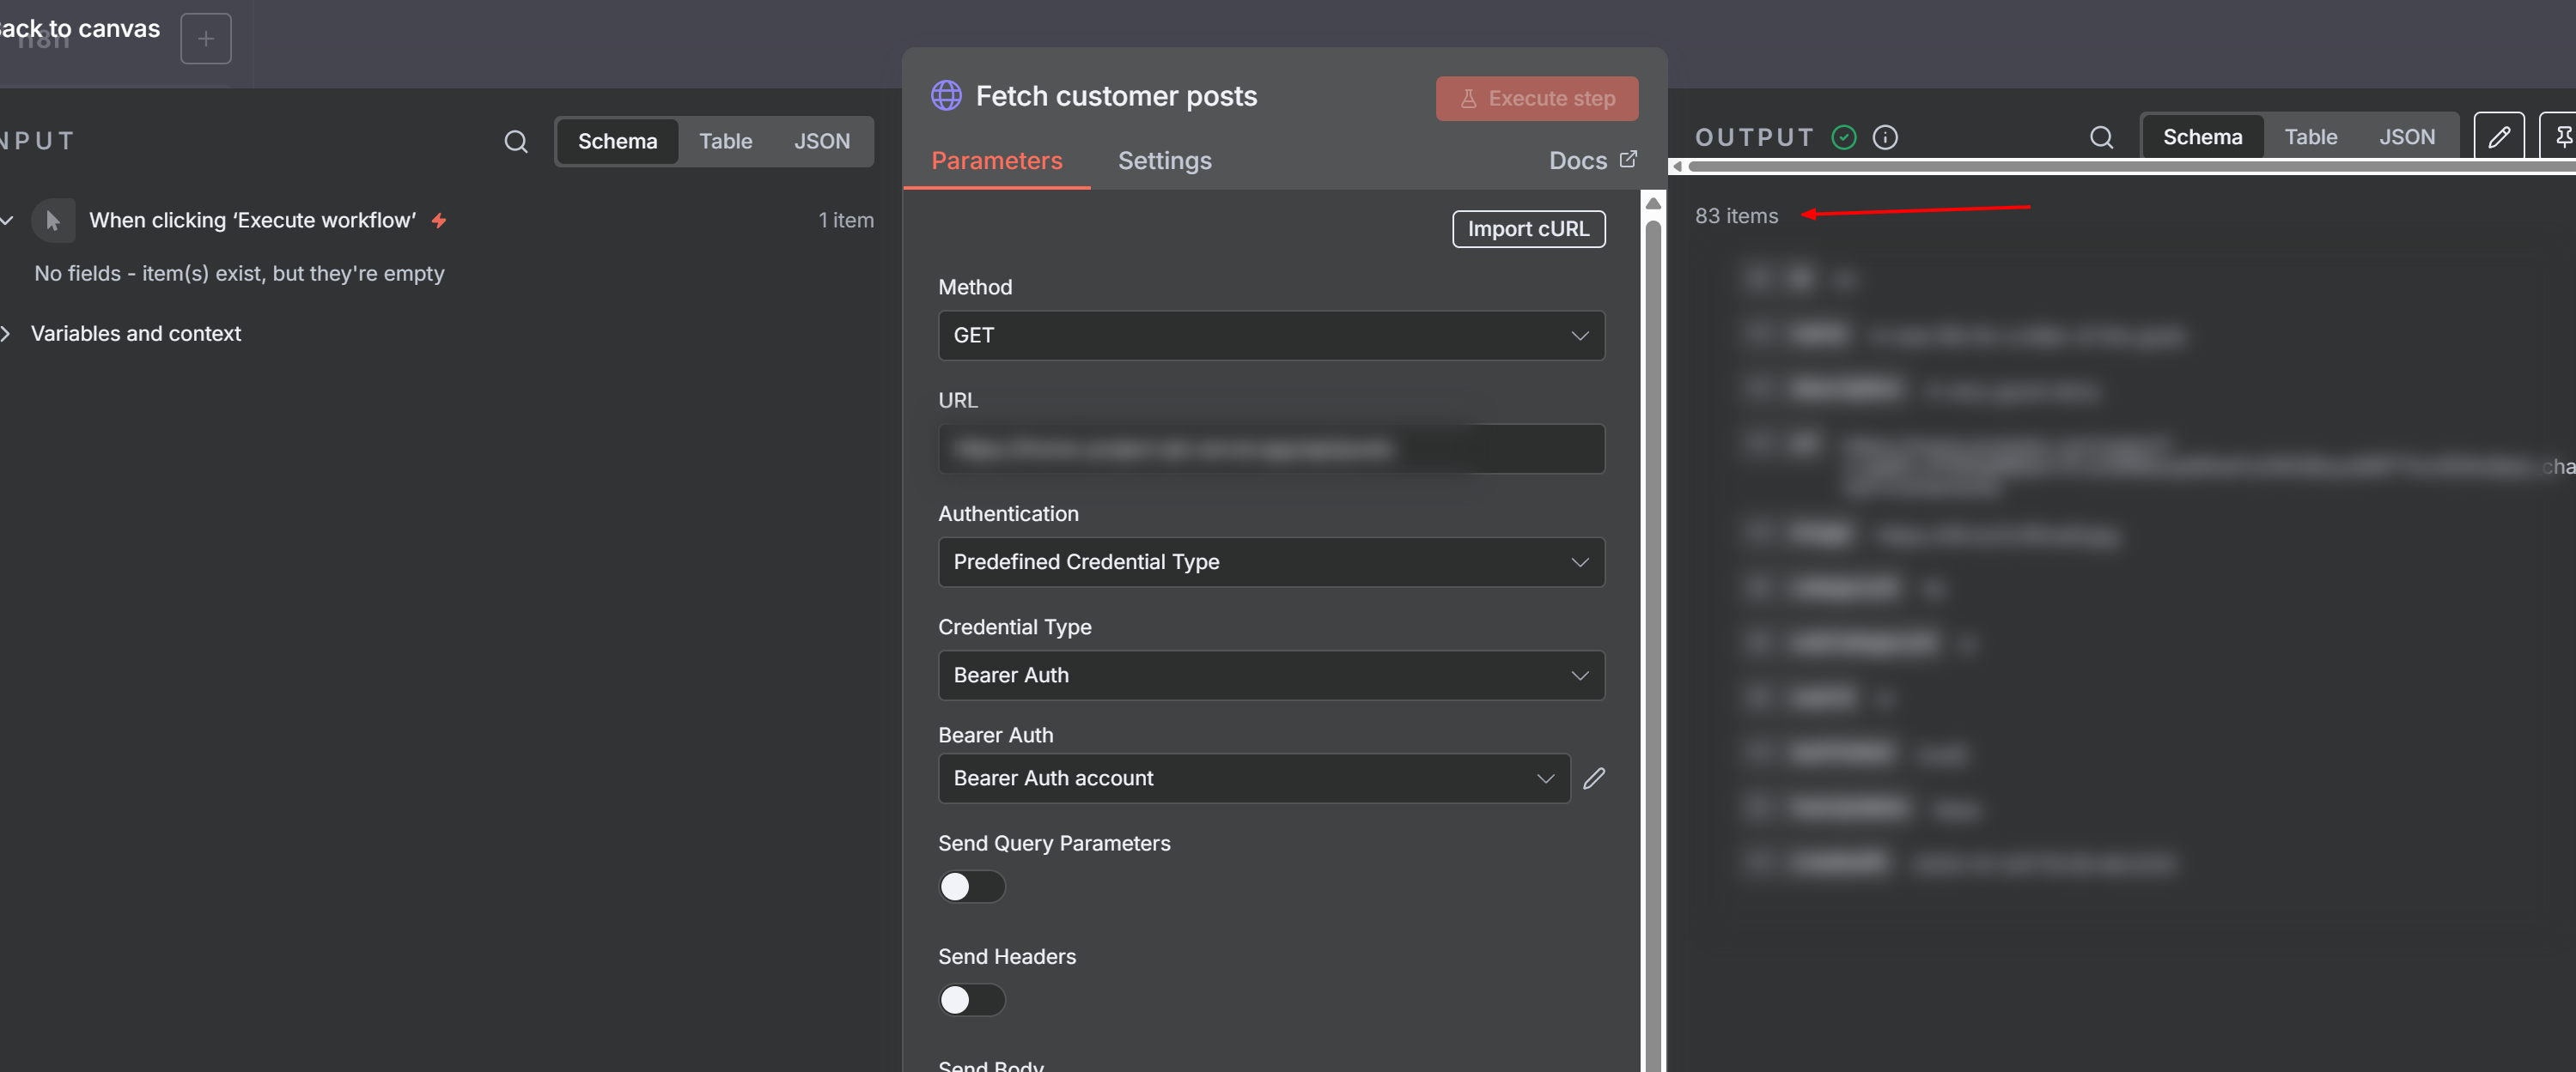Select input Schema view

coord(617,142)
